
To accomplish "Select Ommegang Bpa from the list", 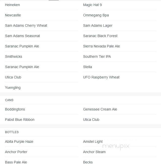I will 96,15.
